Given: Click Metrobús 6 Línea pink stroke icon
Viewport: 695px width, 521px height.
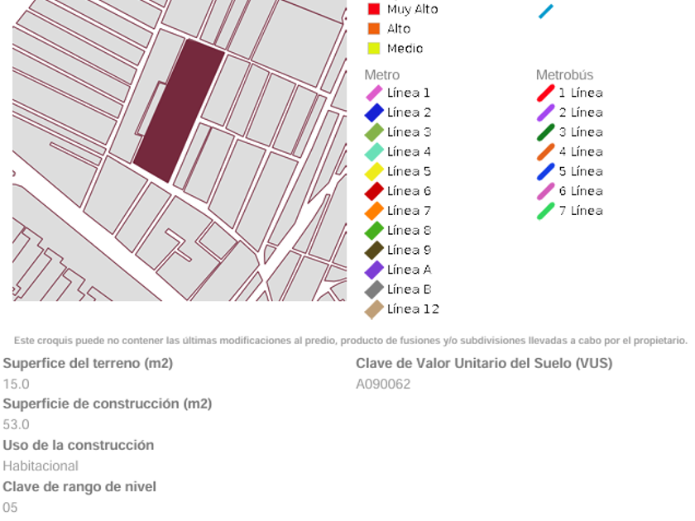Looking at the screenshot, I should click(545, 191).
